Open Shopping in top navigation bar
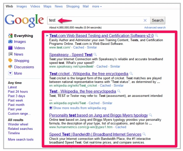Viewport: 183px width, 151px height. [x=73, y=6]
